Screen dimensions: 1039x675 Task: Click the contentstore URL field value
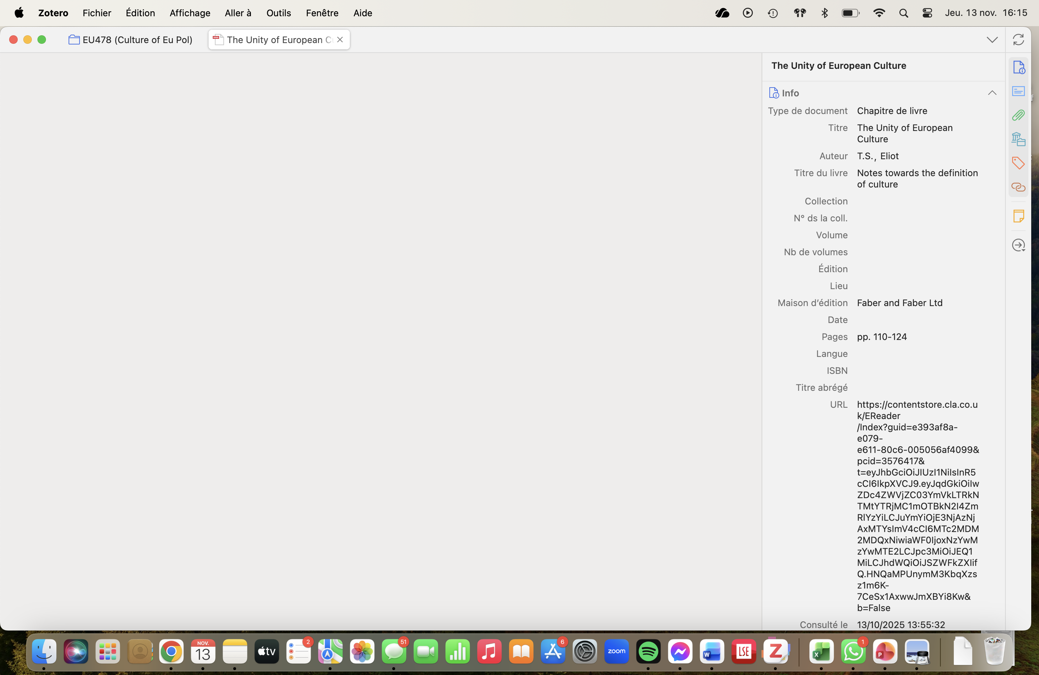(x=917, y=506)
